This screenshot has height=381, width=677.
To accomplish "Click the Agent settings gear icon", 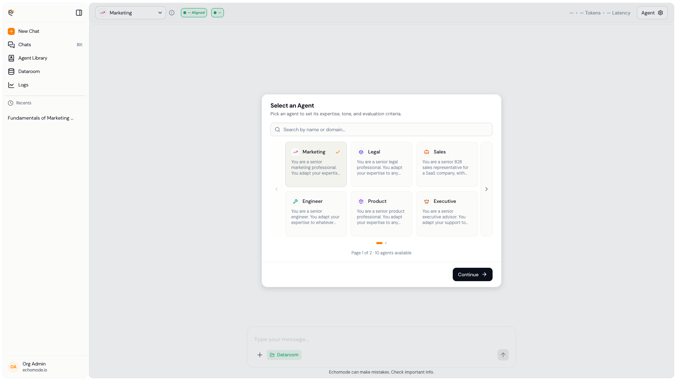I will (x=660, y=13).
